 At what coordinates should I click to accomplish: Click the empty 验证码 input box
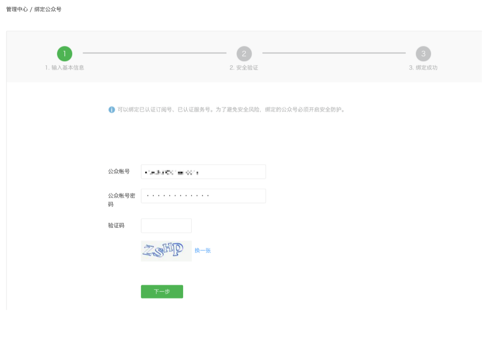tap(166, 226)
